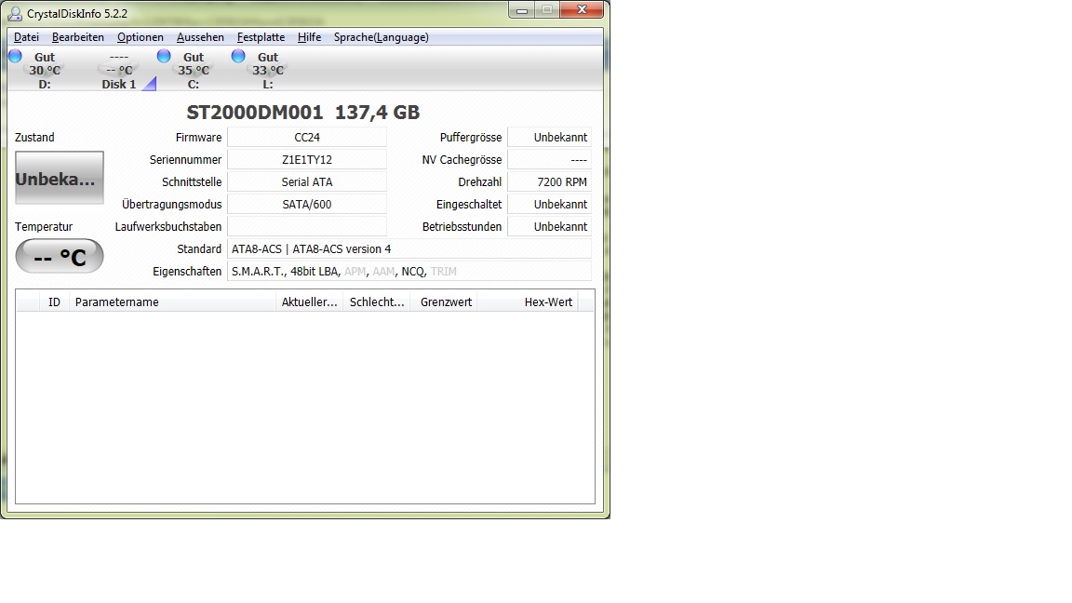This screenshot has height=603, width=1072.
Task: Click the greyed-out TRIM feature text
Action: (444, 272)
